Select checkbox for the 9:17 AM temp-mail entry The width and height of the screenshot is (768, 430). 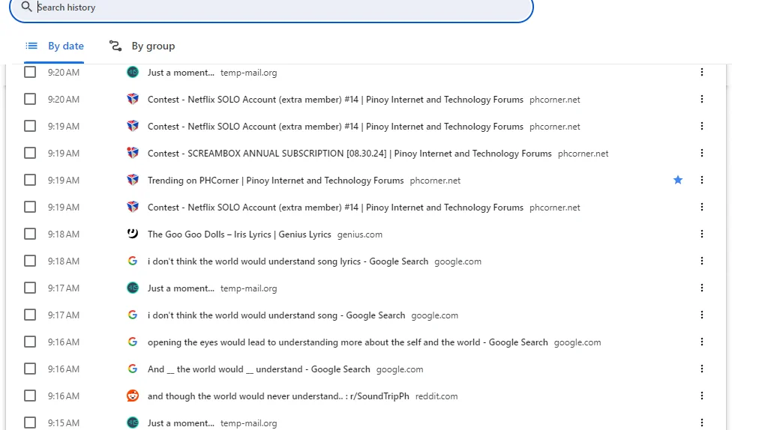(30, 287)
